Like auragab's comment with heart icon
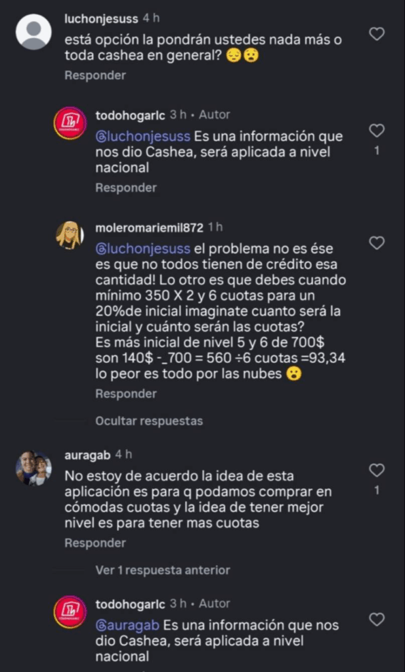 [x=376, y=470]
